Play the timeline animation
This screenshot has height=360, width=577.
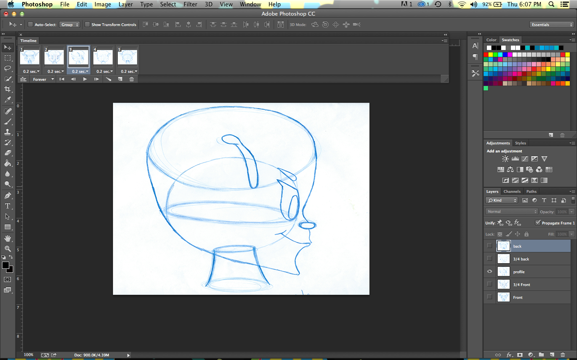[85, 79]
